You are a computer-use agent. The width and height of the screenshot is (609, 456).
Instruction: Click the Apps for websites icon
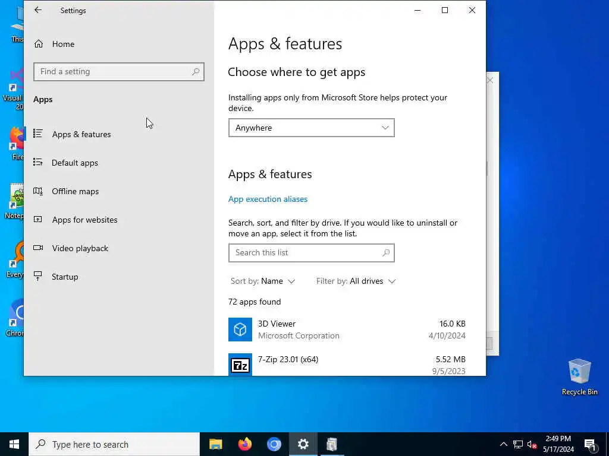click(37, 220)
